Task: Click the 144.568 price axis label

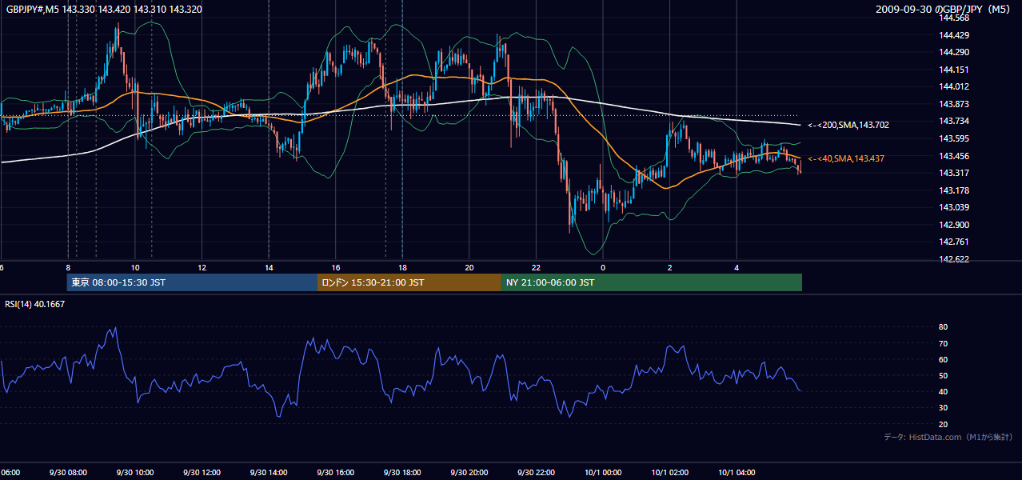Action: pos(956,18)
